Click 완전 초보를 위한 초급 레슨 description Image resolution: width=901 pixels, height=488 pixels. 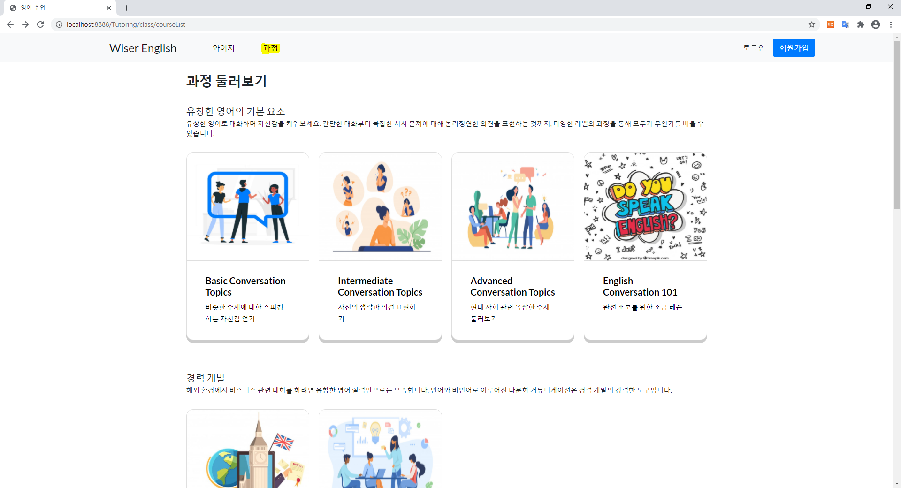tap(642, 307)
